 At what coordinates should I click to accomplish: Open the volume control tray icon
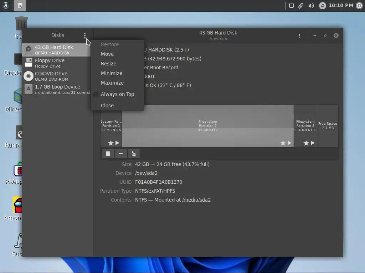311,6
